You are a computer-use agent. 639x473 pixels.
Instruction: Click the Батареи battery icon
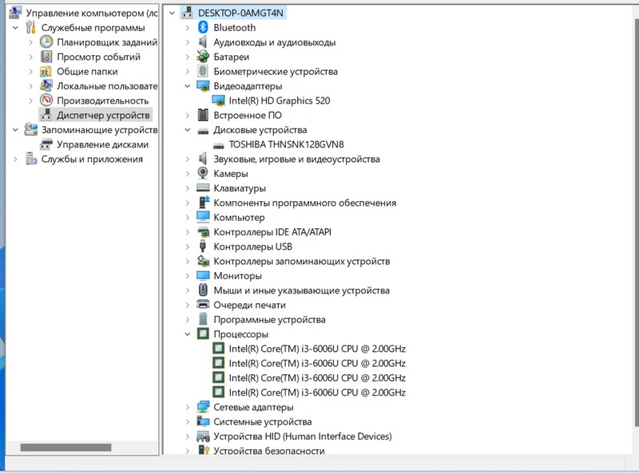click(203, 57)
